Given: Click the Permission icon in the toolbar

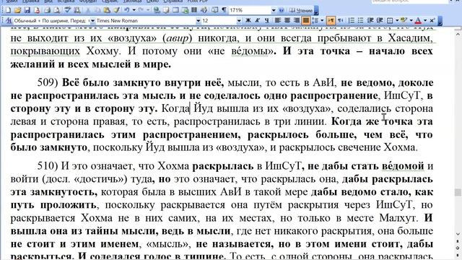Looking at the screenshot, I should 37,10.
